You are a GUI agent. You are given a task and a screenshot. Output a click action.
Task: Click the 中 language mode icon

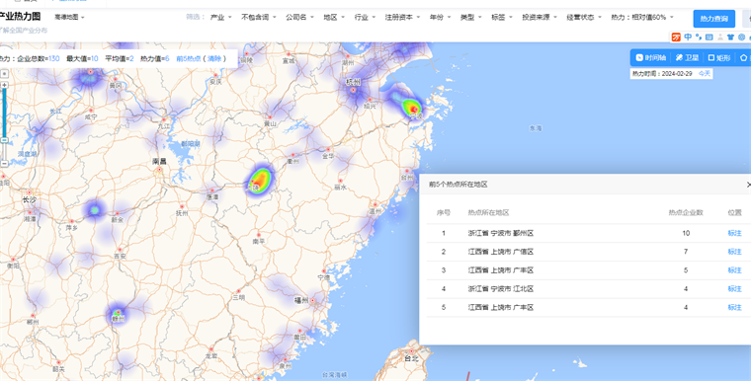688,37
